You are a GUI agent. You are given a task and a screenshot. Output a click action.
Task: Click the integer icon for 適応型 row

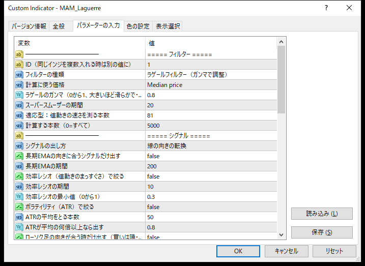19,115
